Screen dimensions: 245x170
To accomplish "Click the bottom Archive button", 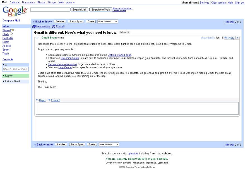I will pos(61,144).
